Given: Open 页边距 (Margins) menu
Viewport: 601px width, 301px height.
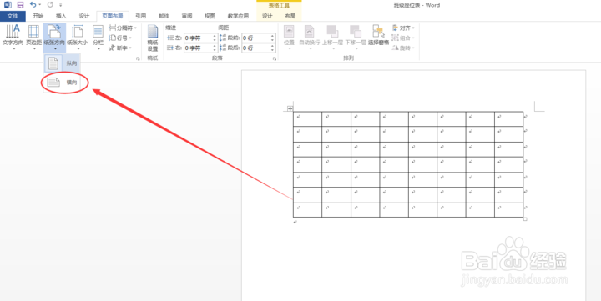Looking at the screenshot, I should (x=33, y=38).
